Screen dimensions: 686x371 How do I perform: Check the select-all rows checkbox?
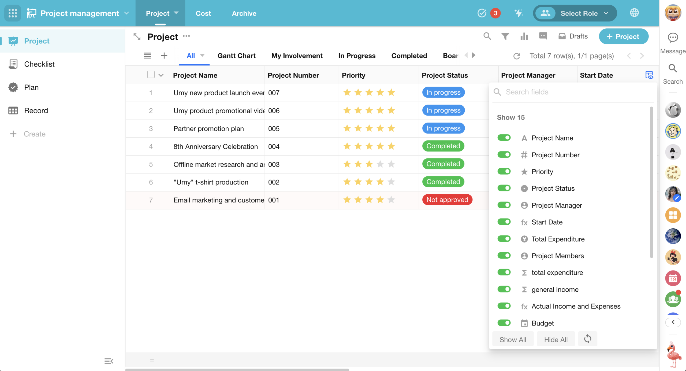(x=151, y=75)
